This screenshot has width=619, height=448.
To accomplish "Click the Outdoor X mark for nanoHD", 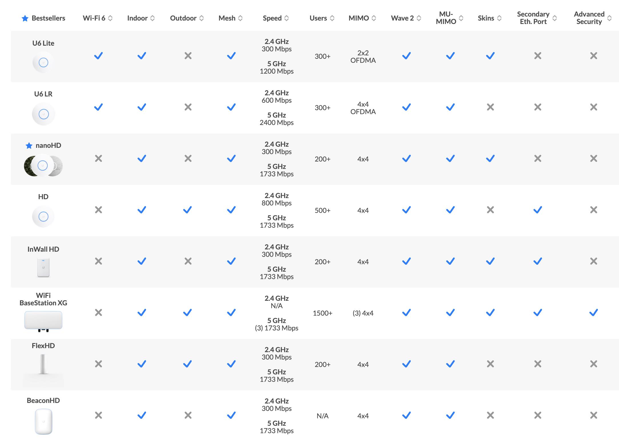I will pyautogui.click(x=188, y=159).
